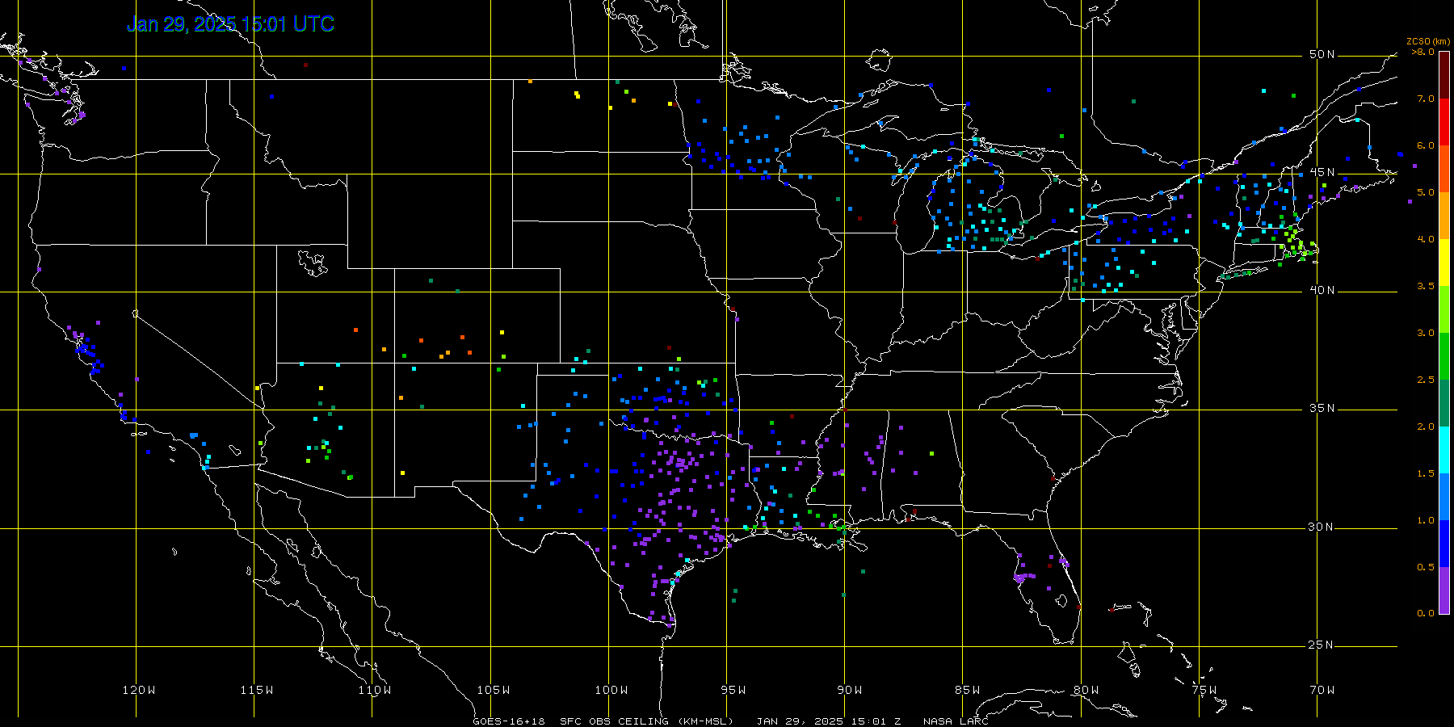Click the 35N latitude label
Image resolution: width=1454 pixels, height=727 pixels.
[x=1322, y=409]
